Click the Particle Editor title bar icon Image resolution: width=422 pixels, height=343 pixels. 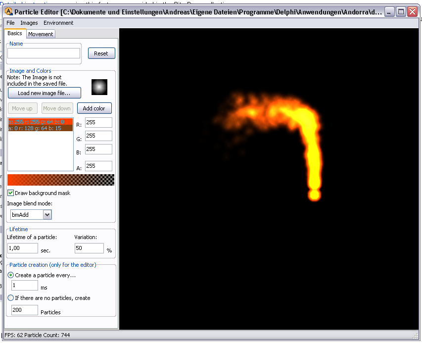[9, 11]
